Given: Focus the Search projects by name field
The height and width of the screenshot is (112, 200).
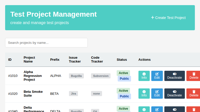Looking at the screenshot, I should point(46,43).
